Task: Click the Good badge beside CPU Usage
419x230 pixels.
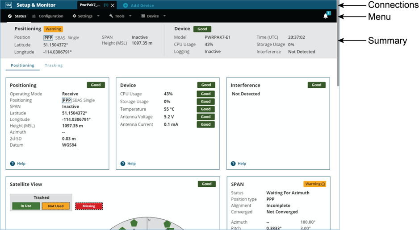Action: click(205, 94)
